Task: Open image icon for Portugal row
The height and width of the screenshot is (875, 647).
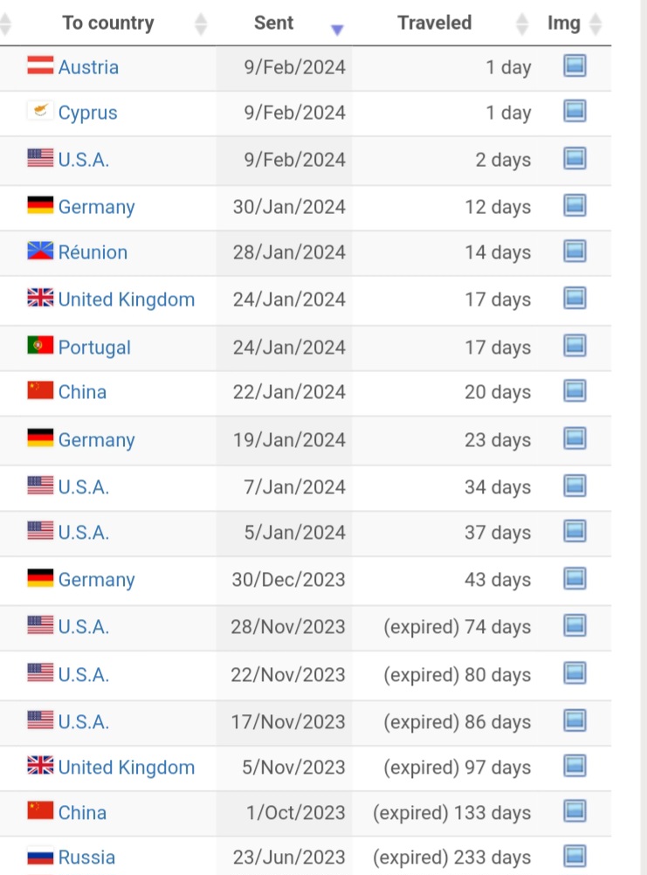Action: pyautogui.click(x=575, y=346)
